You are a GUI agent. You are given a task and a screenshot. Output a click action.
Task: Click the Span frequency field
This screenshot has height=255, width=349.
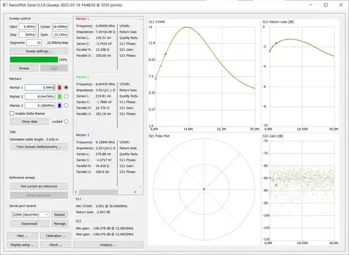60,35
